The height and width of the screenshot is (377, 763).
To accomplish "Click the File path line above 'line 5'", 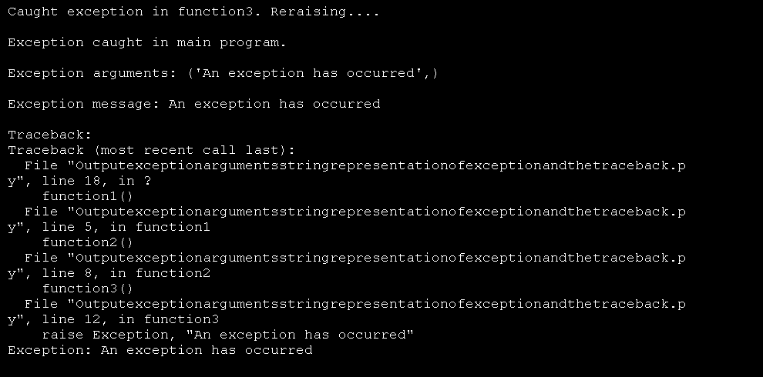I will coord(355,212).
